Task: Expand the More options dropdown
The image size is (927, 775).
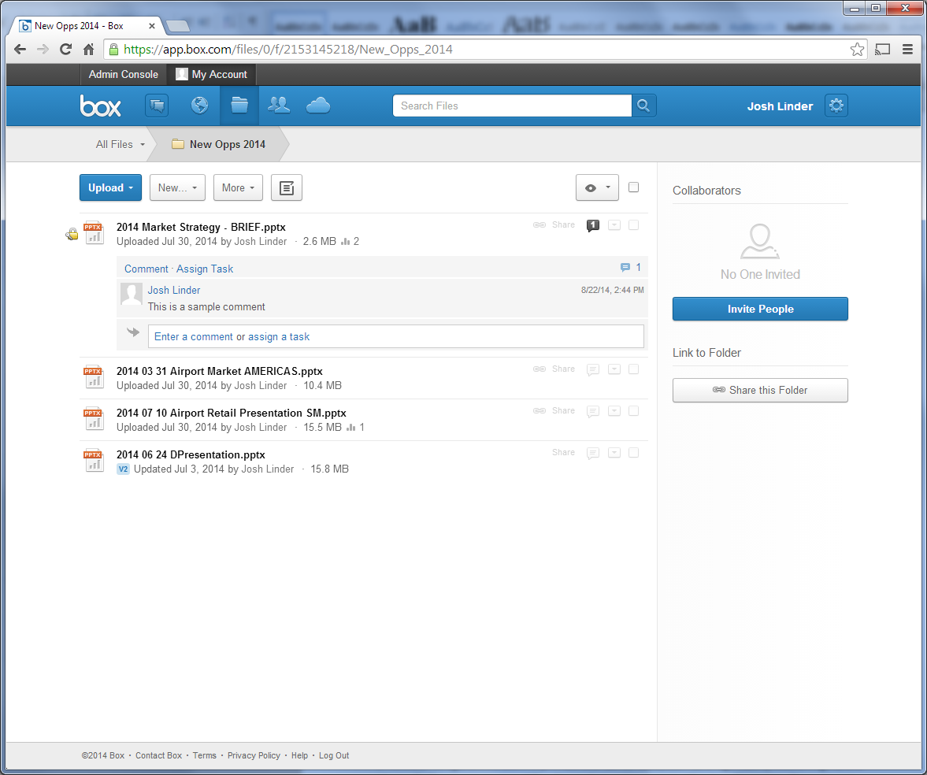Action: 238,187
